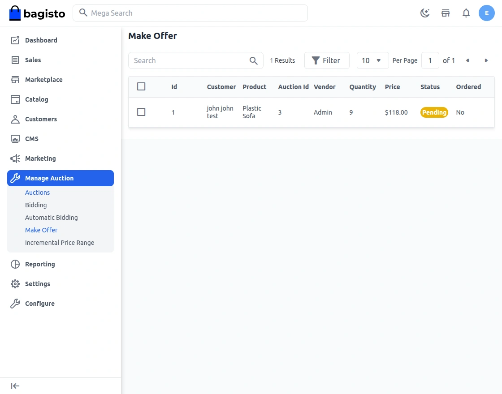Click the Marketing megaphone icon
Screen dimensions: 502x394
pyautogui.click(x=15, y=158)
